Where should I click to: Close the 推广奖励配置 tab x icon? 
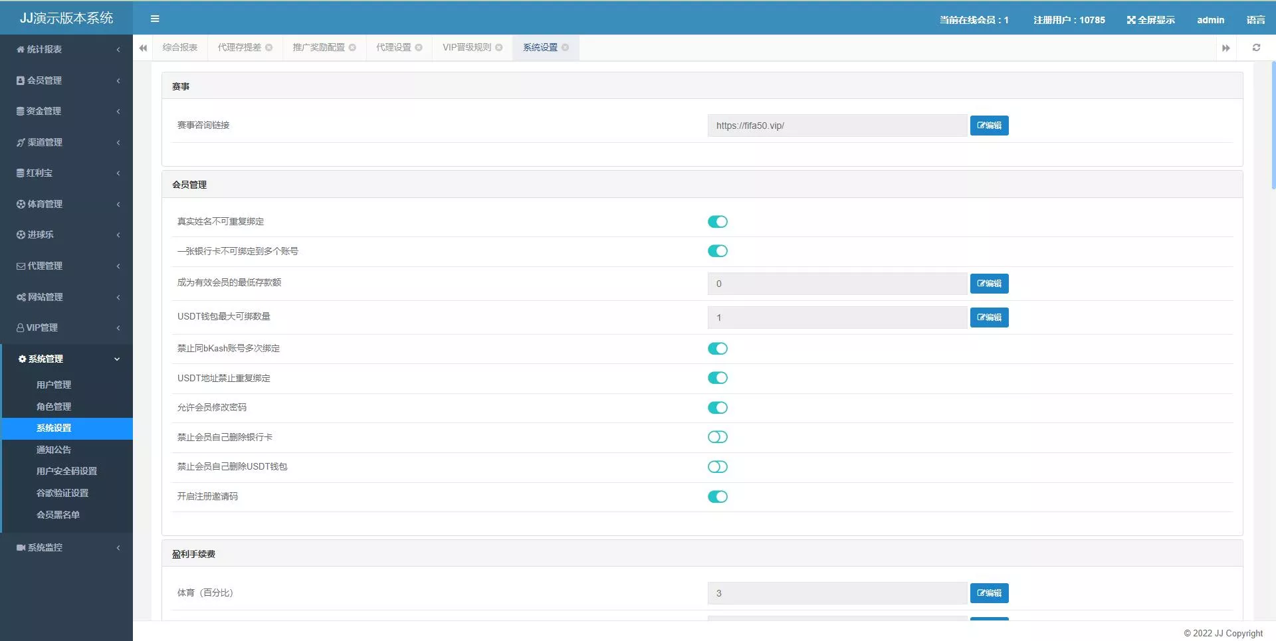[353, 48]
